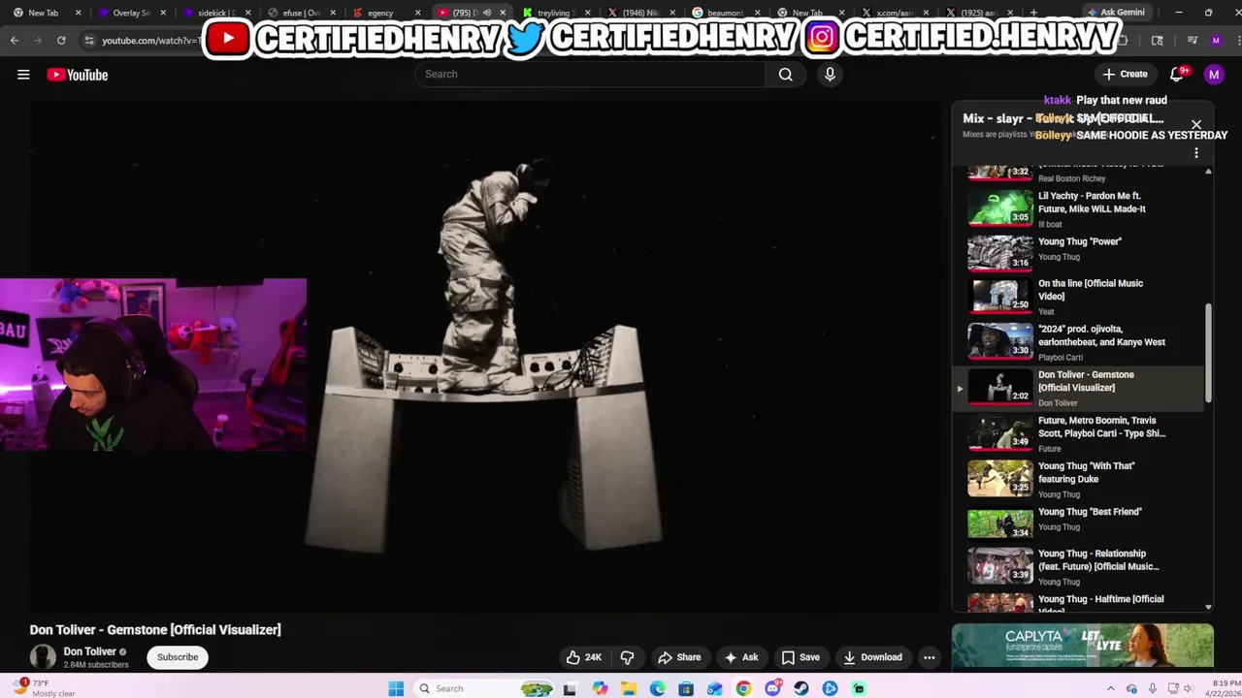Save the video to a playlist
The height and width of the screenshot is (698, 1242).
pyautogui.click(x=801, y=657)
